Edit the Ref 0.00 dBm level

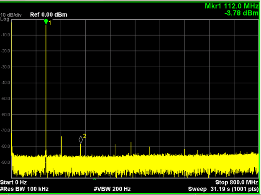click(x=49, y=15)
